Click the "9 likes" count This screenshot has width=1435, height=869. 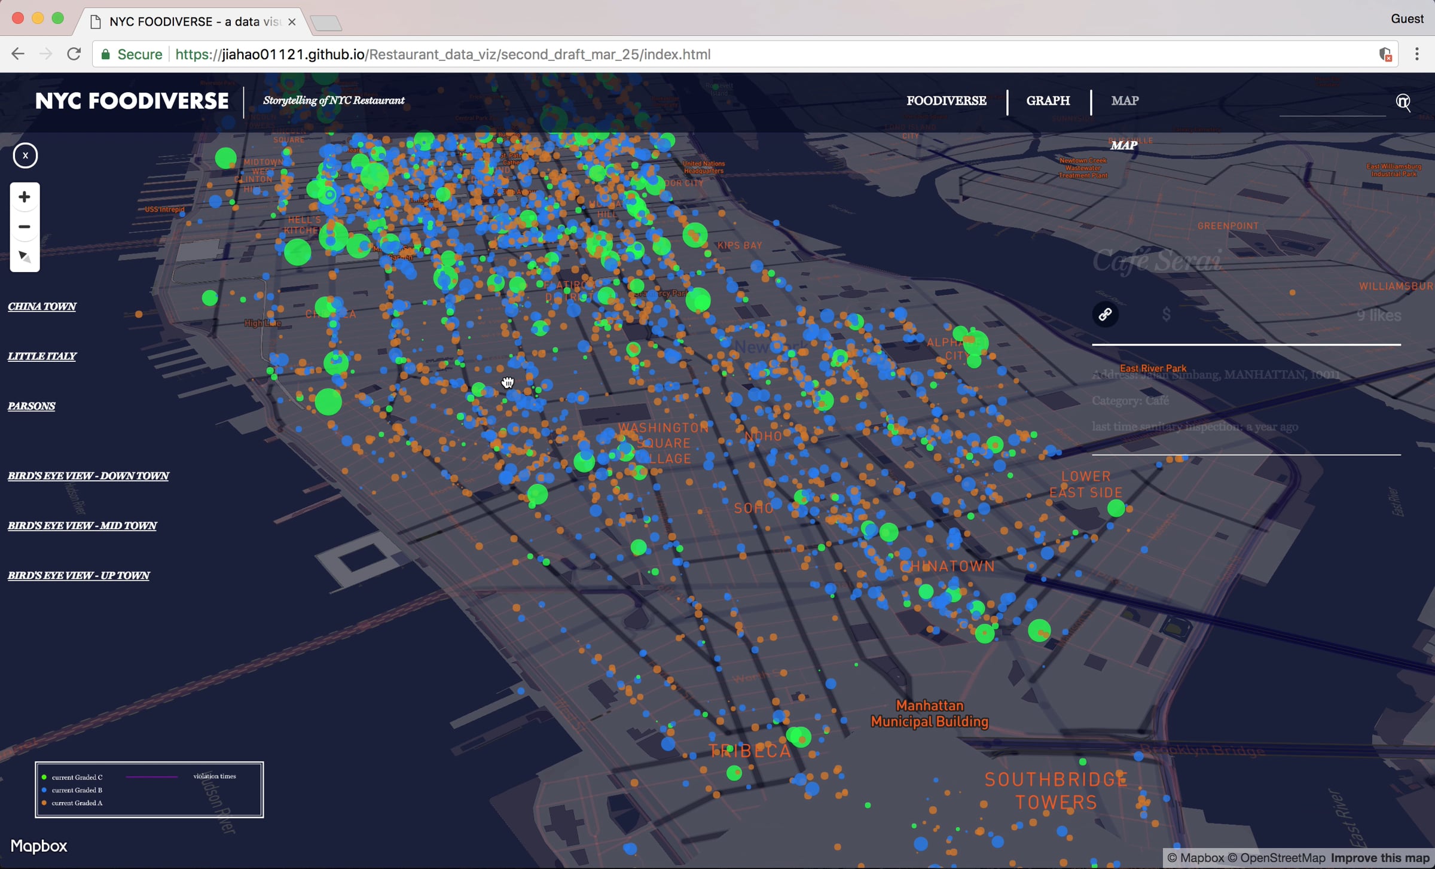(x=1379, y=315)
